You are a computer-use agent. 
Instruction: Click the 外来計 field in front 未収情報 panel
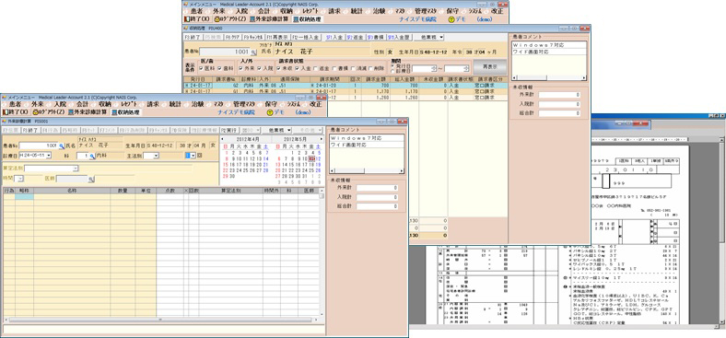pos(377,188)
